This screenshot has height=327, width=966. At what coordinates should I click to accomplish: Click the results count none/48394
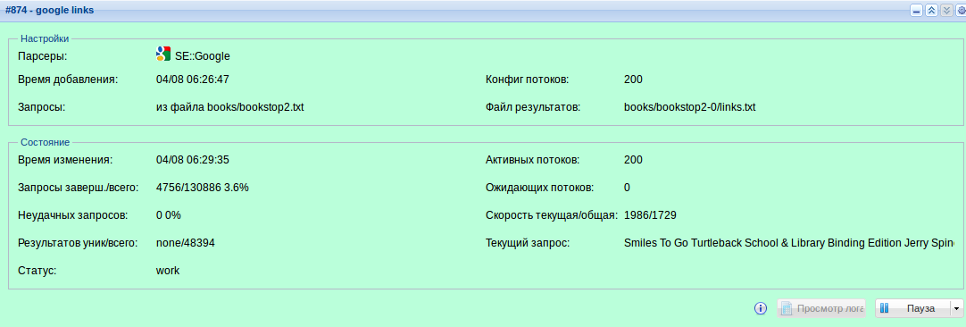[x=186, y=243]
